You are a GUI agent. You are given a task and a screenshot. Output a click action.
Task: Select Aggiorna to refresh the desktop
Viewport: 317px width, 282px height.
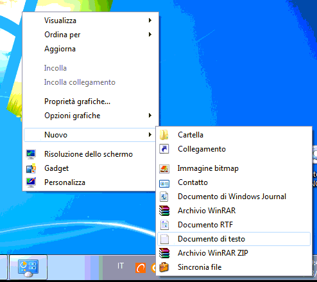click(60, 49)
